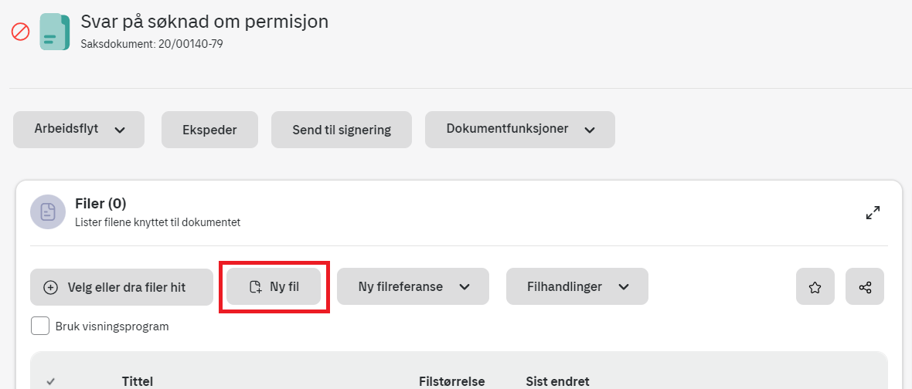Enable the Bruk visningsprogram checkbox
Screen dimensions: 912x389
[40, 326]
